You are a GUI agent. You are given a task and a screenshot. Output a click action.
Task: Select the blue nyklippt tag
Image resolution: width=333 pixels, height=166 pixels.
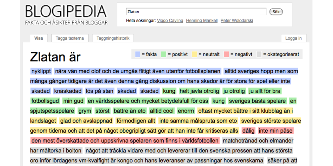(41, 71)
